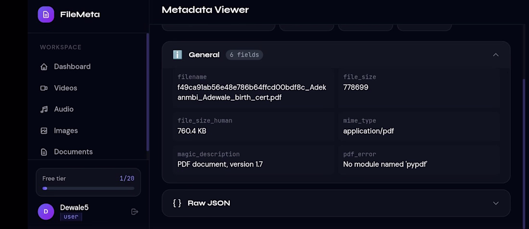
Task: Toggle the Raw JSON header
Action: tap(209, 203)
